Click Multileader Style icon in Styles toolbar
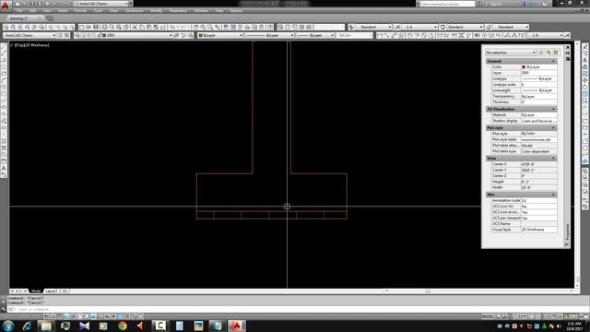This screenshot has height=332, width=590. point(489,27)
